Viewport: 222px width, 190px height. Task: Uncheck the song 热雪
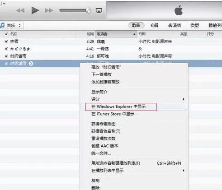(x=6, y=42)
